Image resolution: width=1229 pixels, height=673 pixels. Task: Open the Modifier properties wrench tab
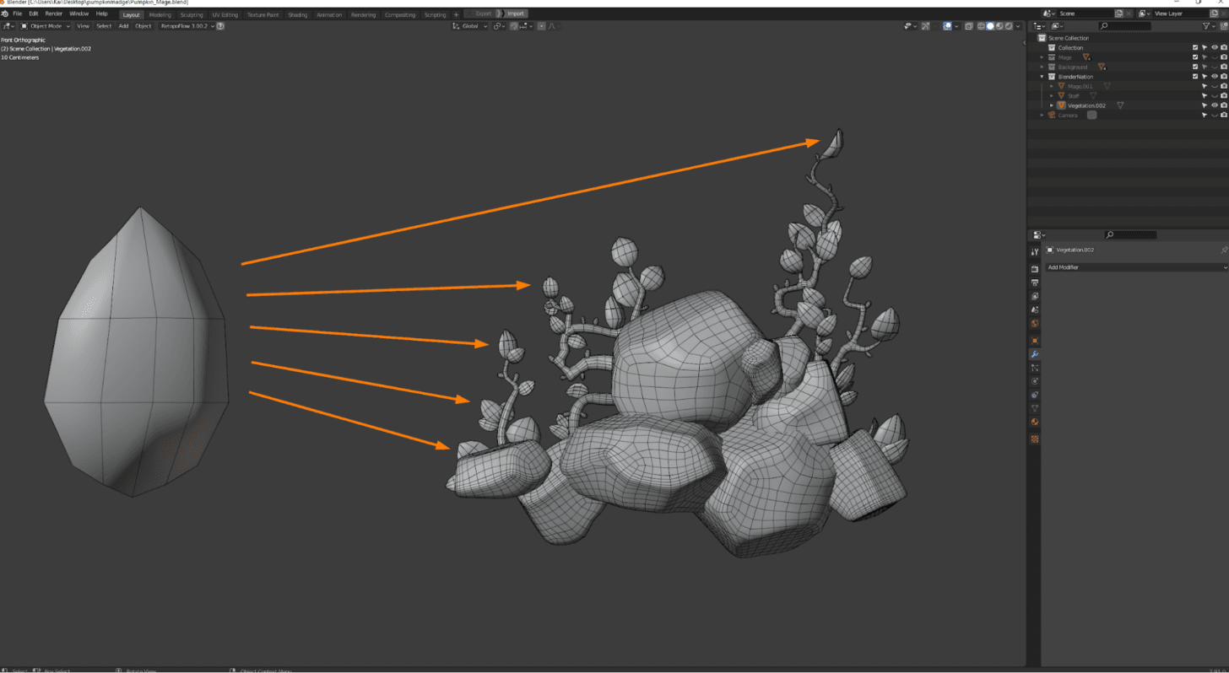(x=1035, y=354)
